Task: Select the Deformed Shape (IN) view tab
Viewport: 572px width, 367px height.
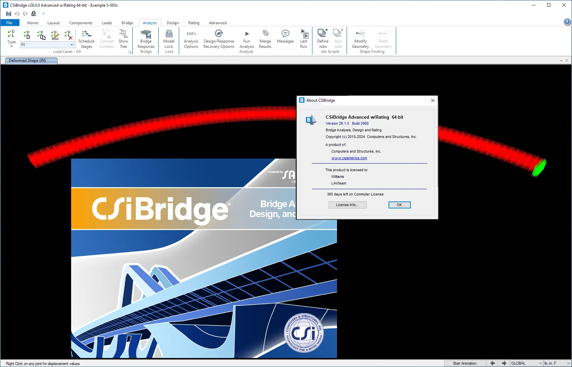Action: 31,61
